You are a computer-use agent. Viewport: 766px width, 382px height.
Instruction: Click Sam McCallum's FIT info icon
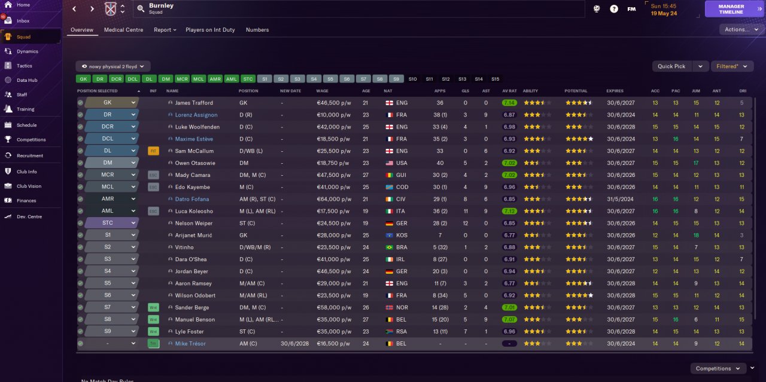[x=153, y=151]
